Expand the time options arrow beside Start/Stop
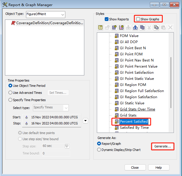182x176 pixels. pos(85,121)
